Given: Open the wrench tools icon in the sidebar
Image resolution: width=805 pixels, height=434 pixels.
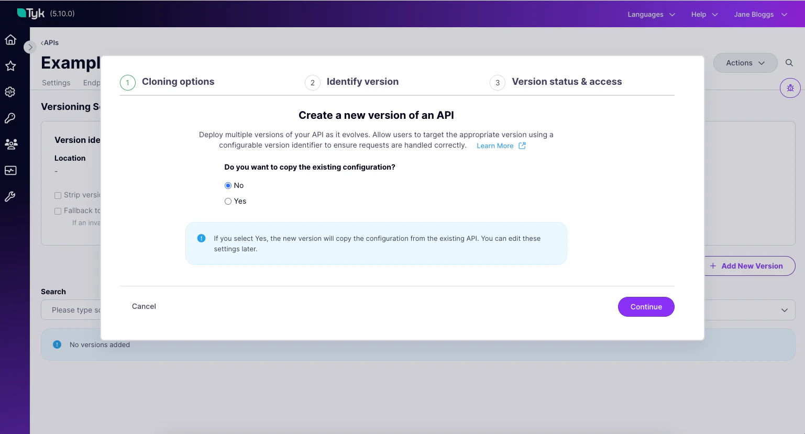Looking at the screenshot, I should (10, 196).
